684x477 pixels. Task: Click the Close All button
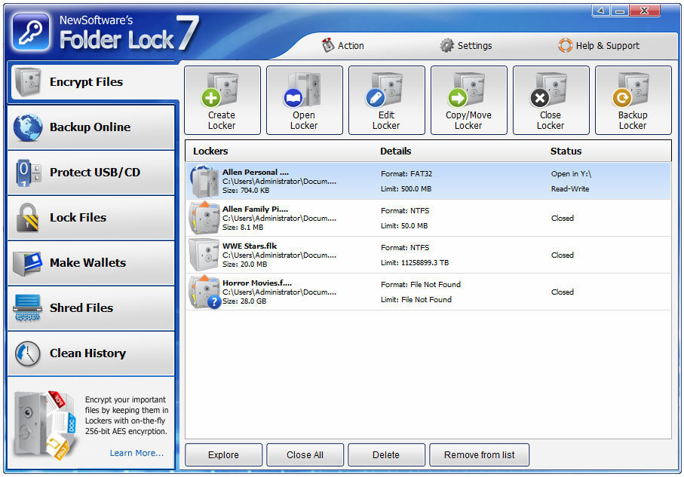coord(305,454)
